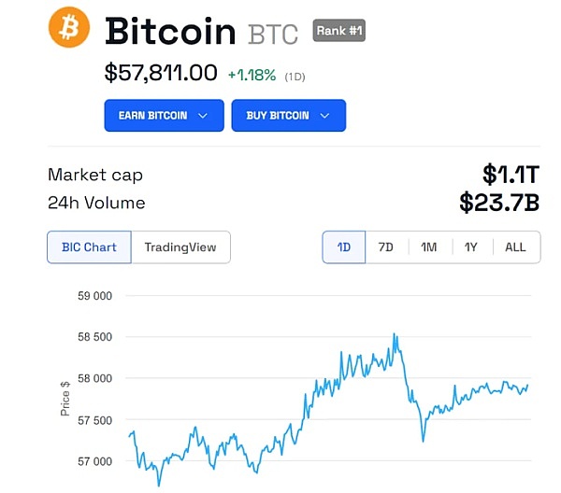Click the price chart peak near 58 500

click(x=396, y=334)
